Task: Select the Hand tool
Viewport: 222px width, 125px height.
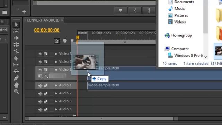Action: pos(16,85)
